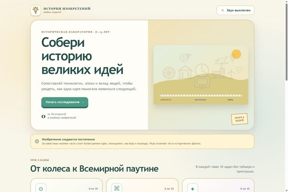Select 'Древность' timeline label

click(166, 100)
